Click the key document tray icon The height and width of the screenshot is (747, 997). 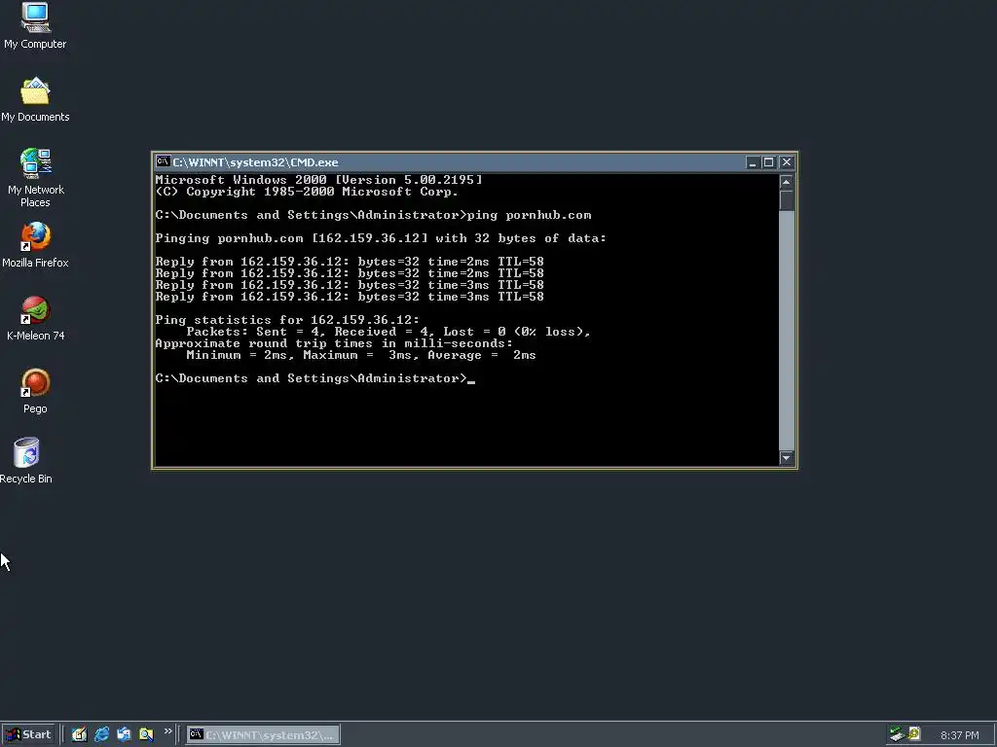click(x=913, y=734)
